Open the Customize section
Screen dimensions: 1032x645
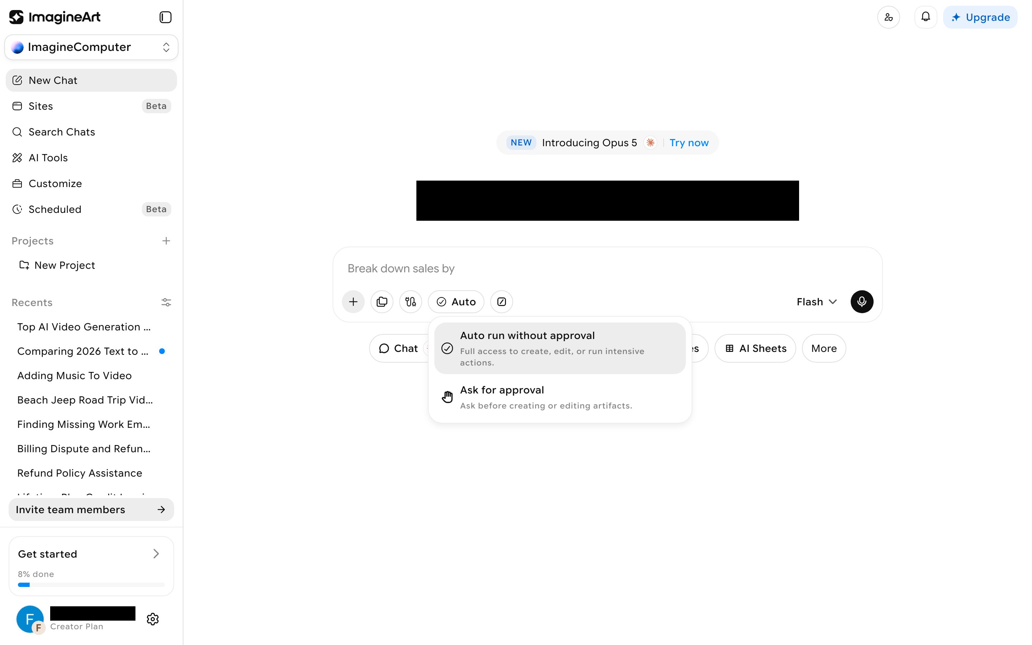[91, 183]
